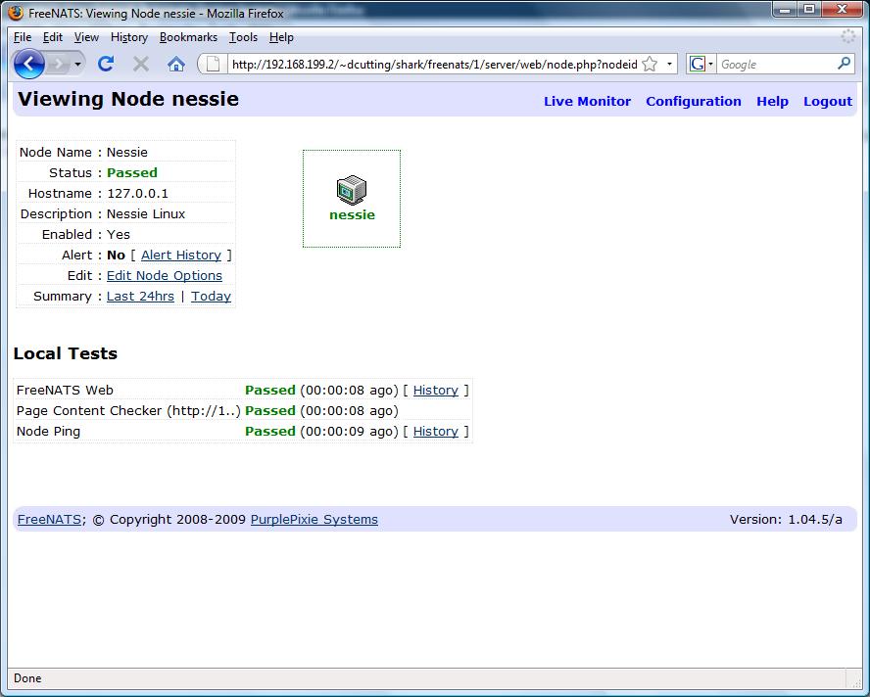Expand the URL bar history dropdown
The width and height of the screenshot is (870, 697).
tap(670, 64)
